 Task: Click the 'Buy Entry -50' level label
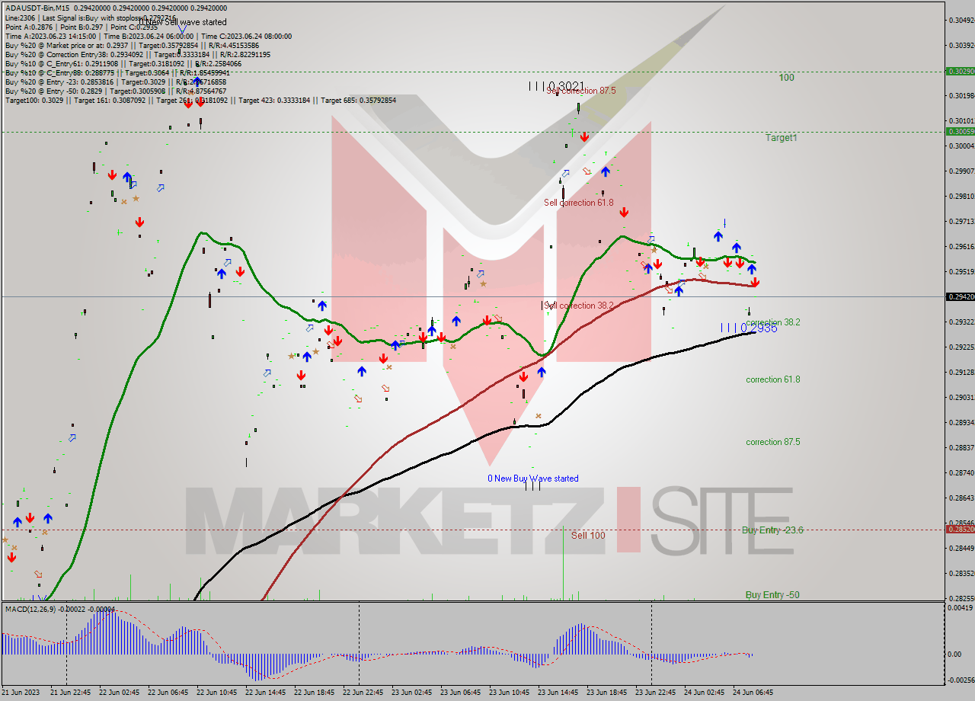point(772,595)
